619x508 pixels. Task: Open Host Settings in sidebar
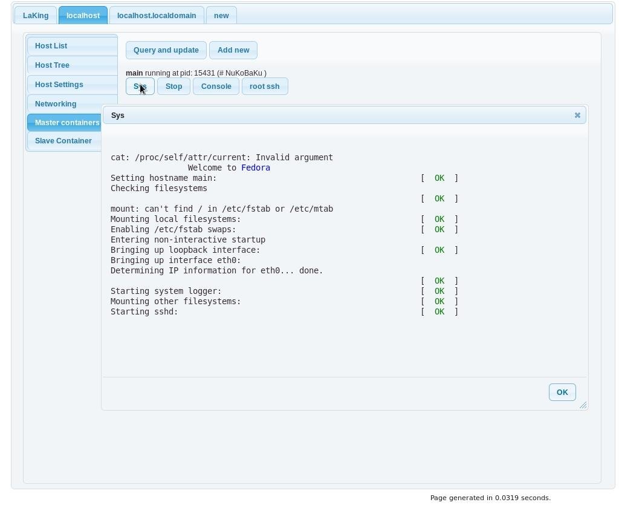73,85
